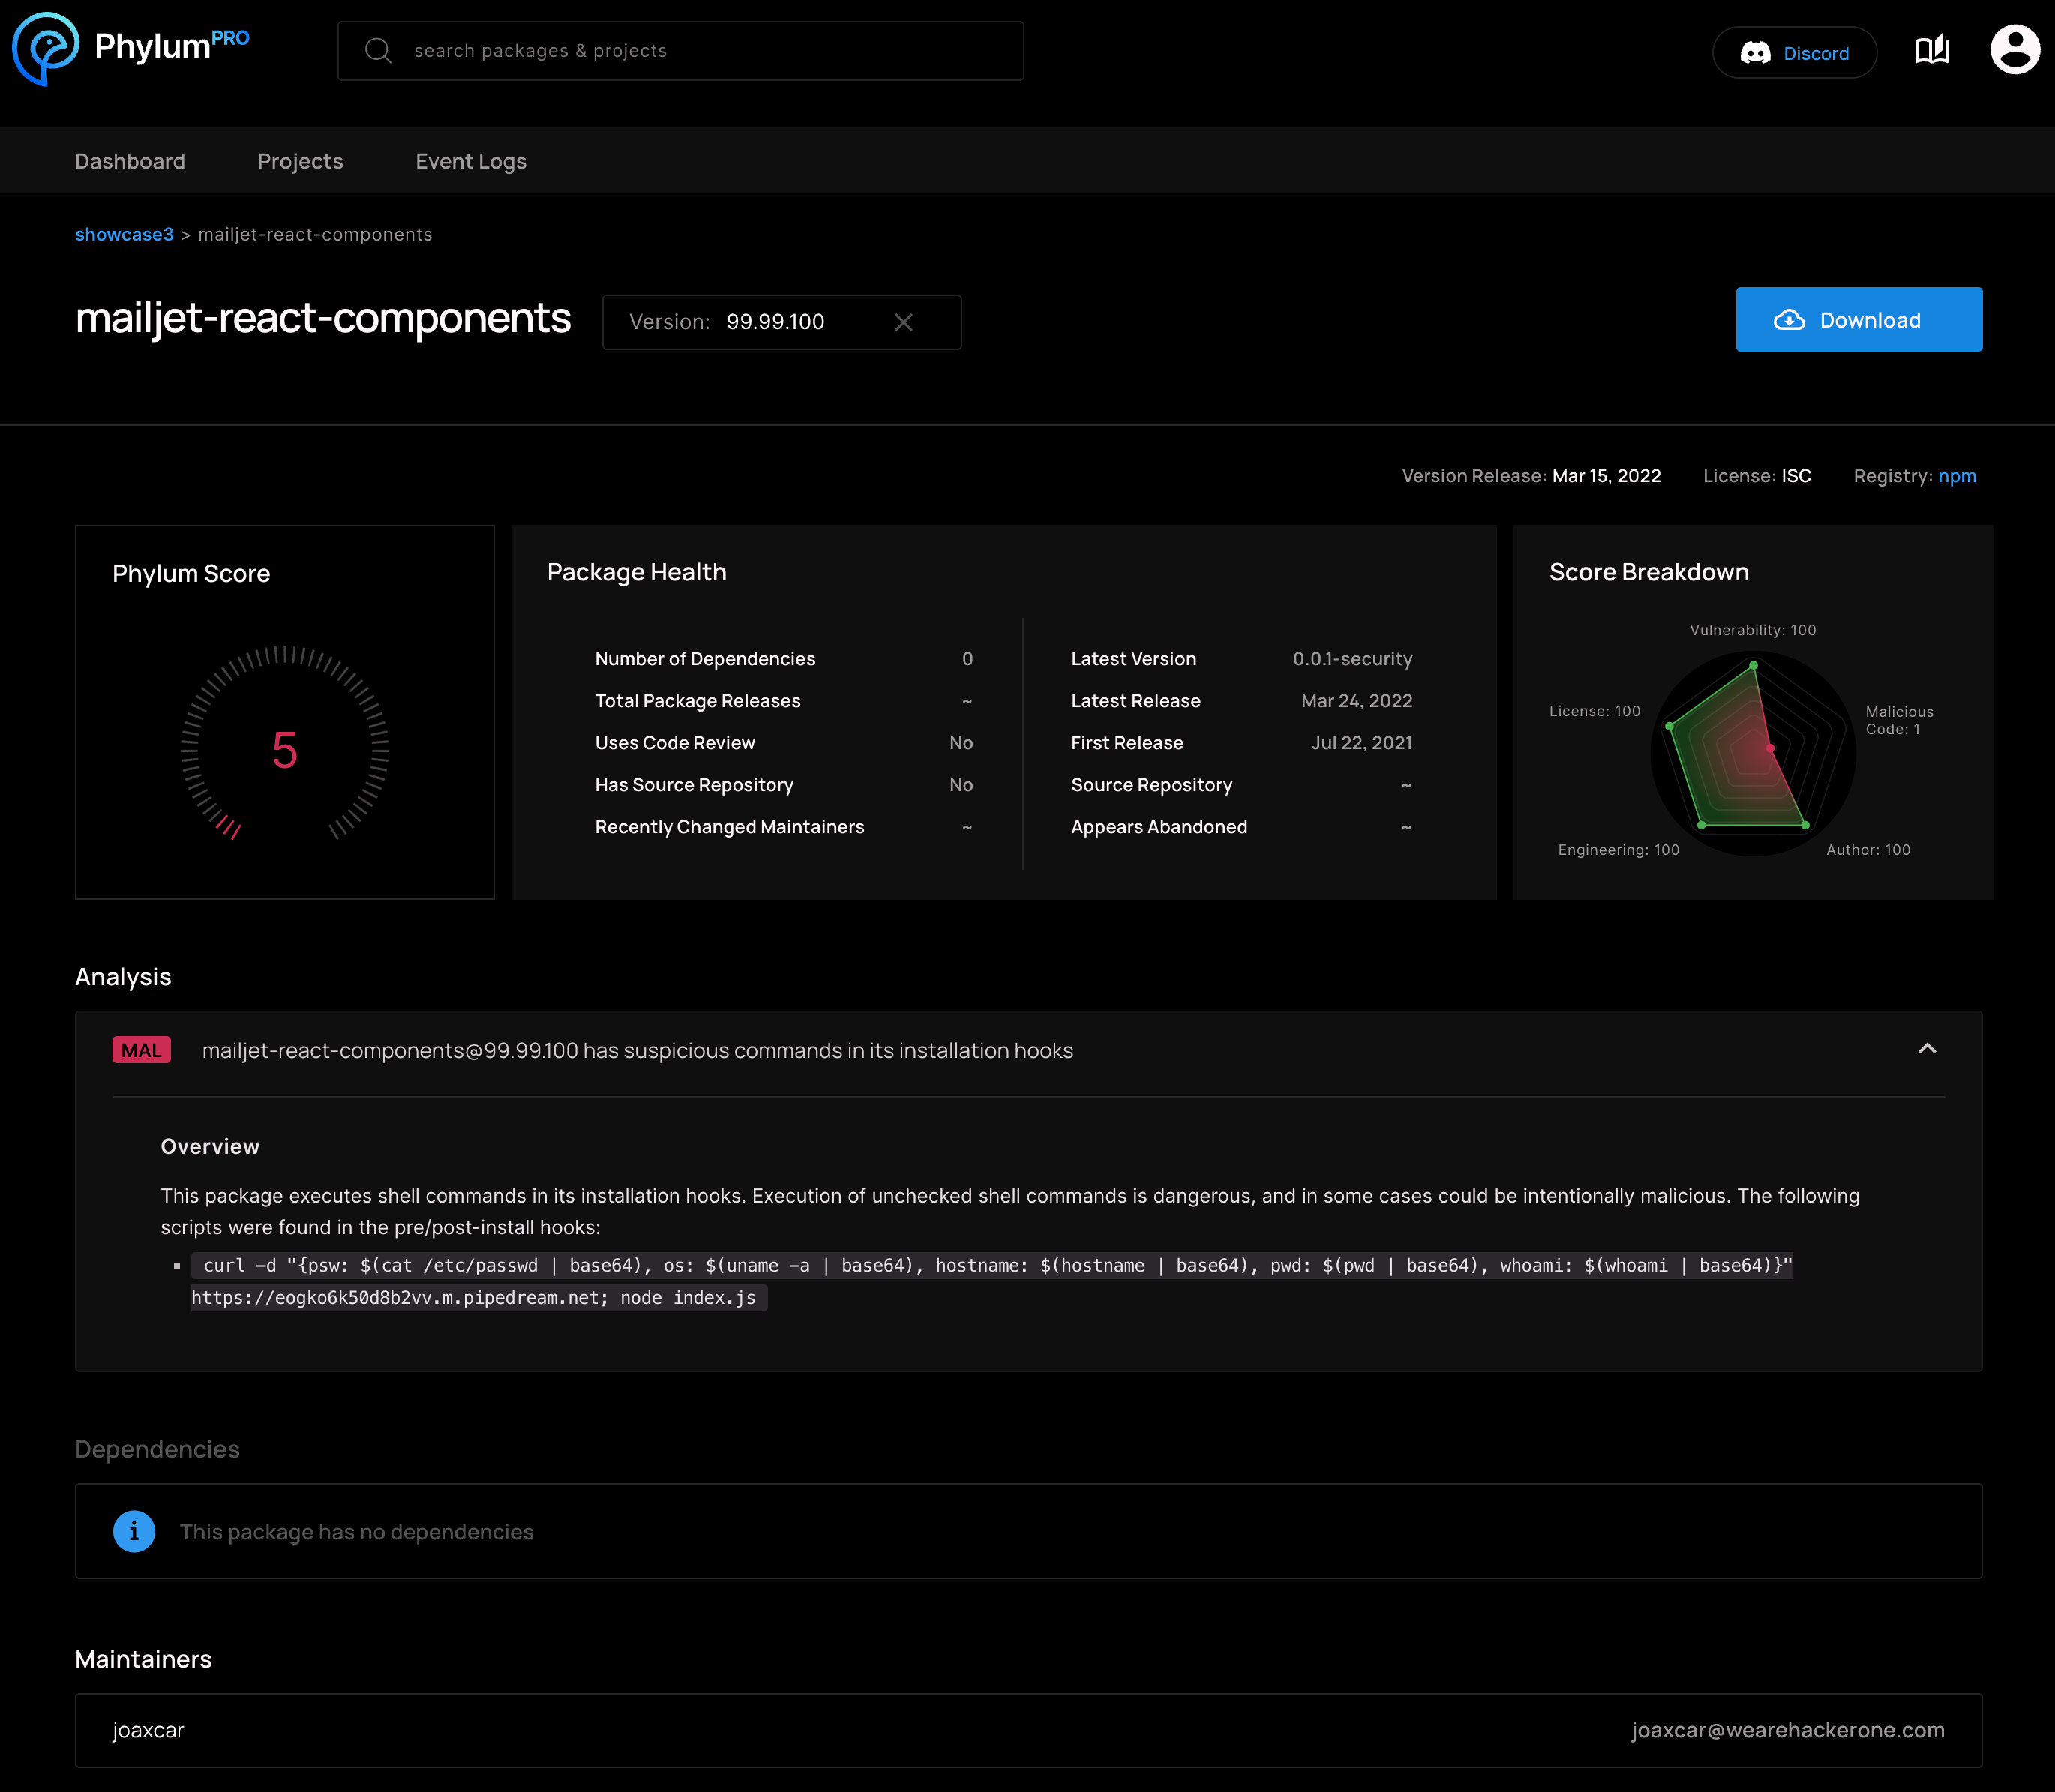This screenshot has width=2055, height=1792.
Task: Click the Uses Code Review row label
Action: pos(675,743)
